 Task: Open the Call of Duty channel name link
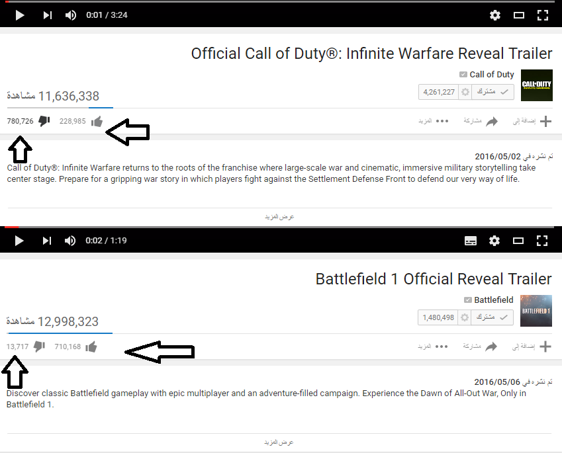492,75
